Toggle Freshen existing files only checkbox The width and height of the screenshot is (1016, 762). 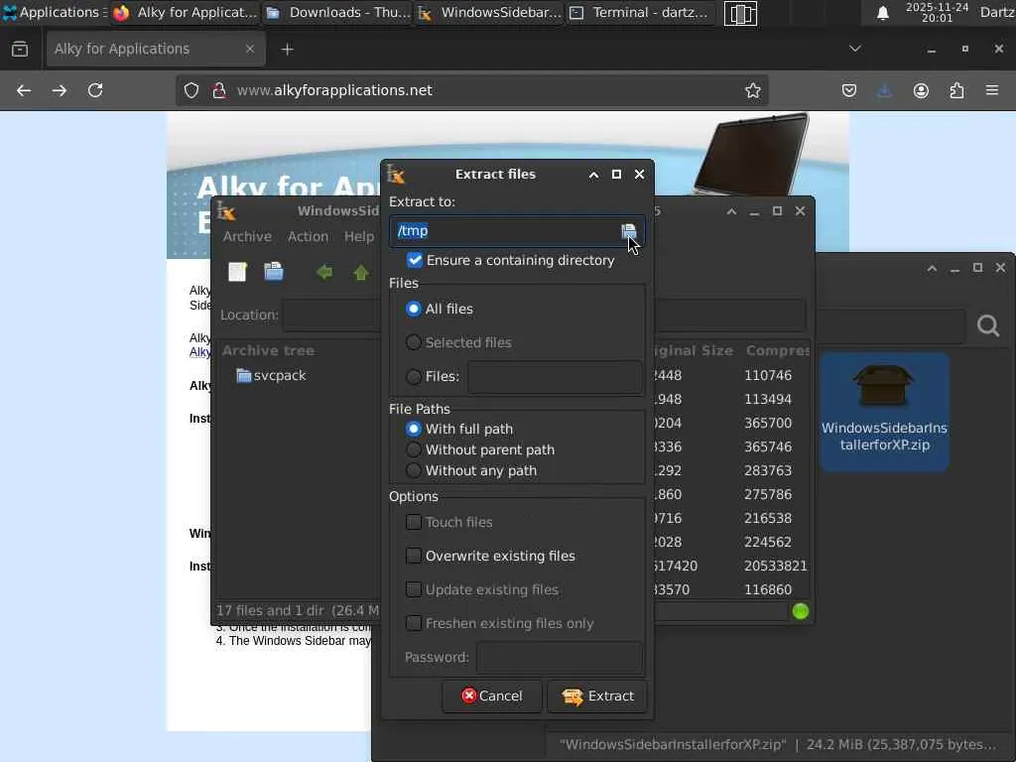point(414,623)
